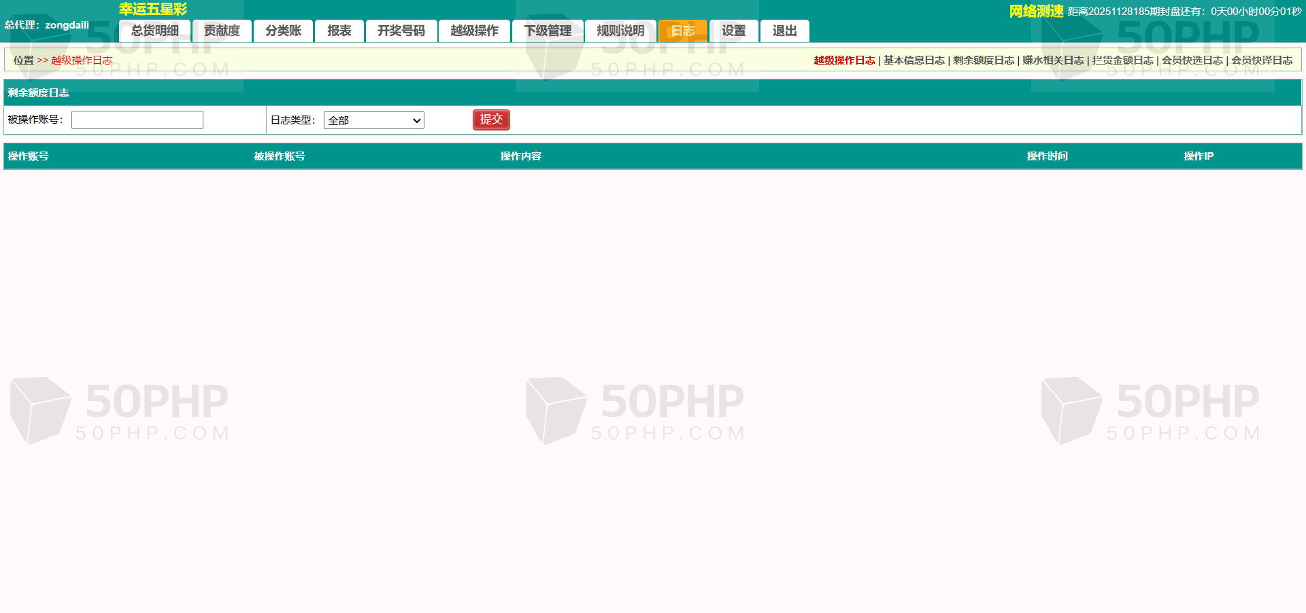The image size is (1306, 613).
Task: Open the 会员快选日志 link
Action: point(1192,60)
